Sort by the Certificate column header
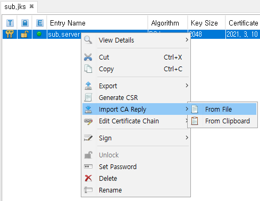The width and height of the screenshot is (260, 201). coord(243,23)
